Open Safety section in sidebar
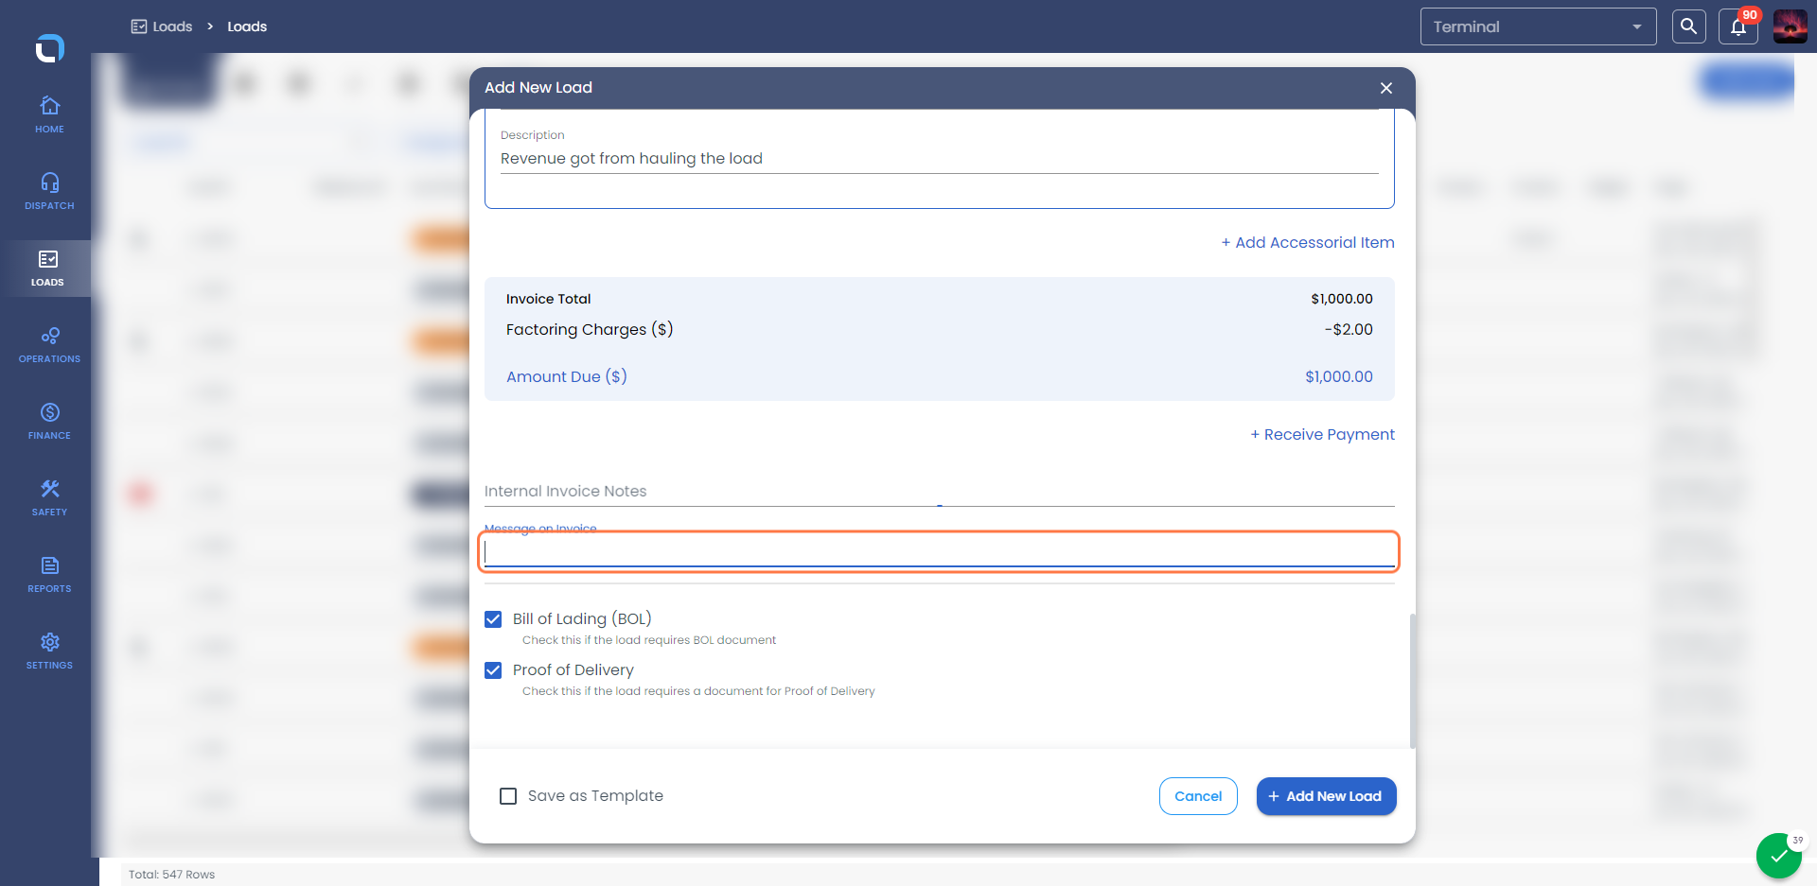Viewport: 1817px width, 886px height. (49, 498)
